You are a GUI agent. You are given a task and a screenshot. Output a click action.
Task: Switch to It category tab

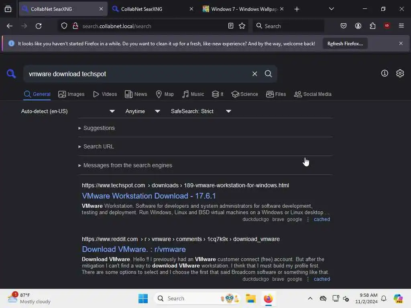point(218,94)
